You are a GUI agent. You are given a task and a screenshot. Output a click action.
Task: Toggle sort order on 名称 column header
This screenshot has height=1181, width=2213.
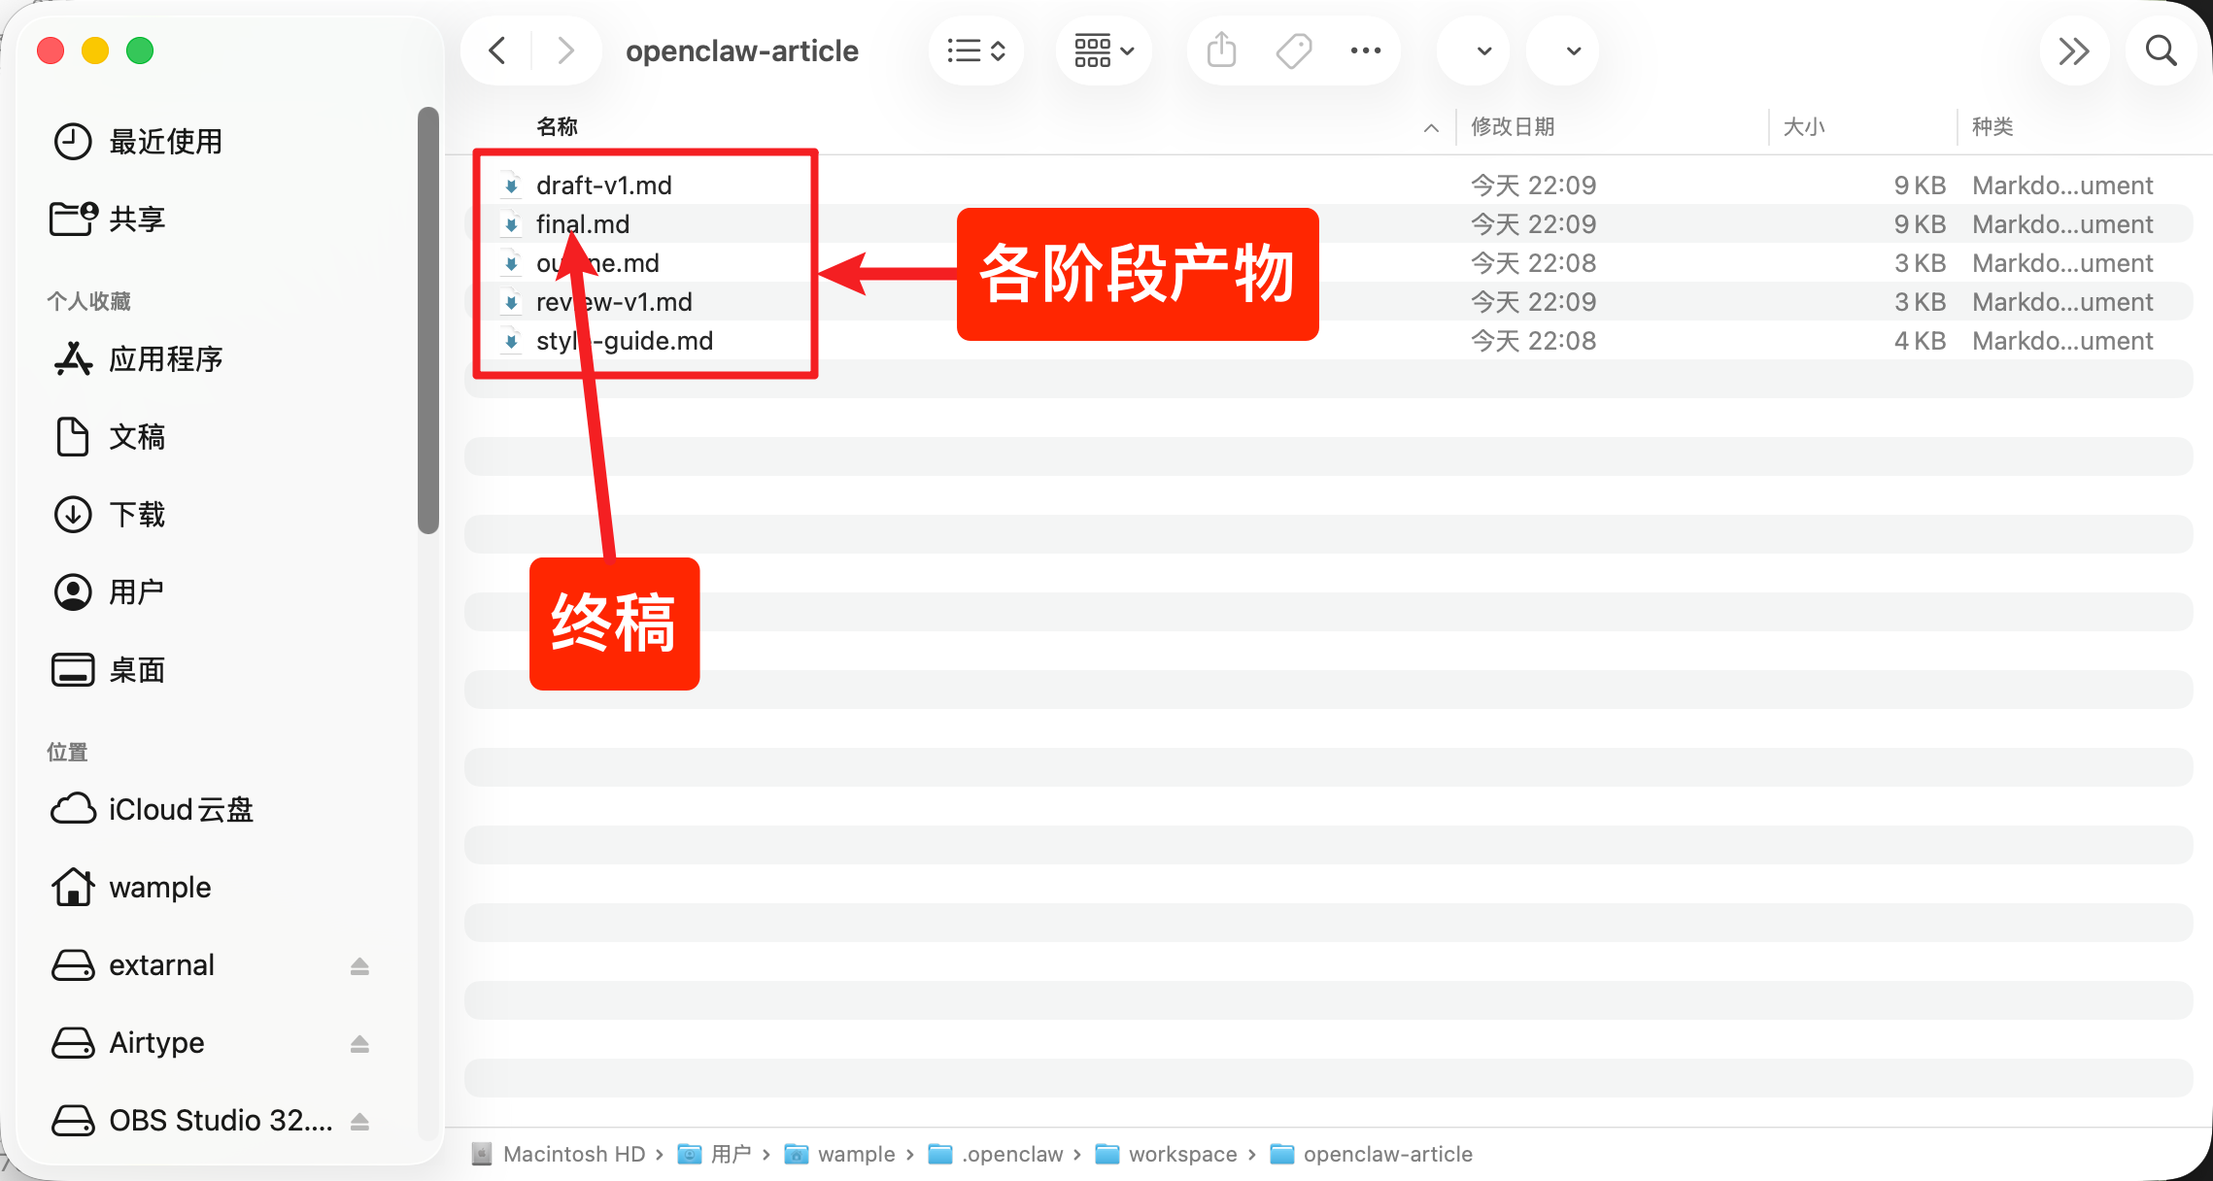558,126
